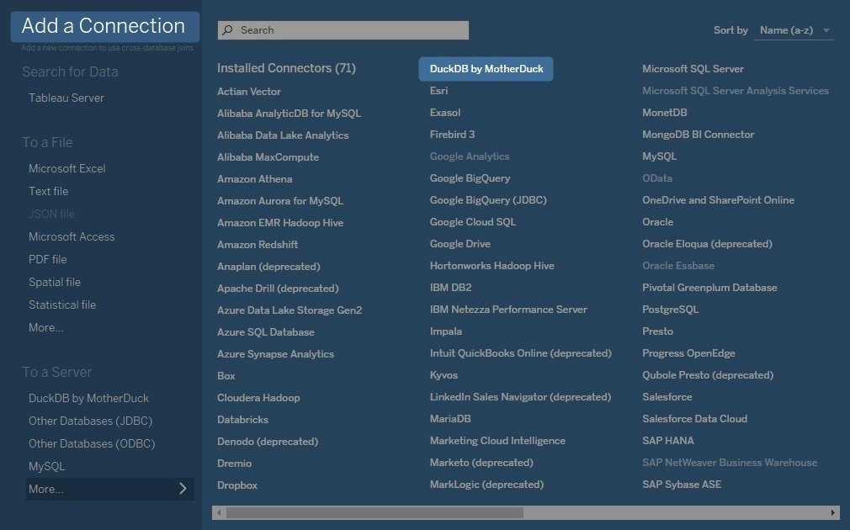Select Amazon Redshift connector
Viewport: 850px width, 530px height.
(x=258, y=245)
